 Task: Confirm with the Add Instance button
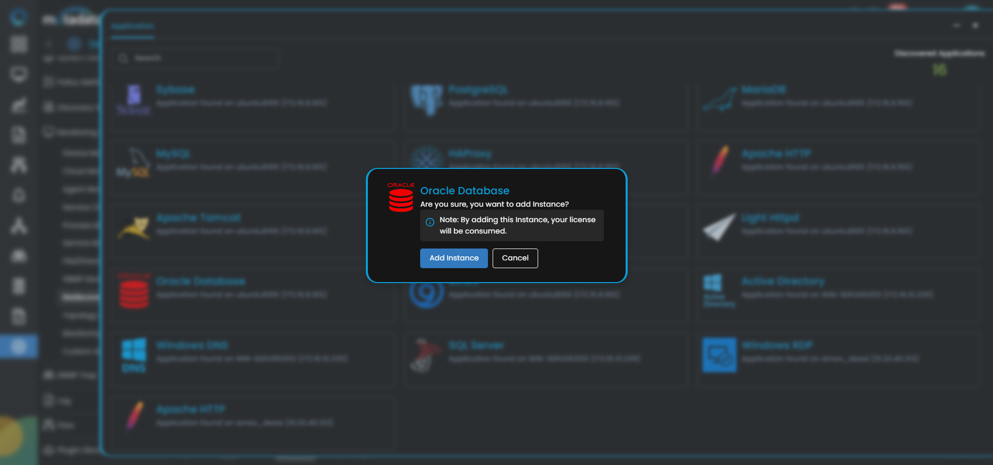click(454, 258)
